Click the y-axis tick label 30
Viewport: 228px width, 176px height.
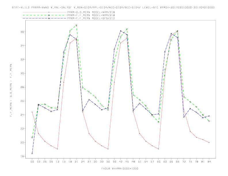tap(22, 73)
